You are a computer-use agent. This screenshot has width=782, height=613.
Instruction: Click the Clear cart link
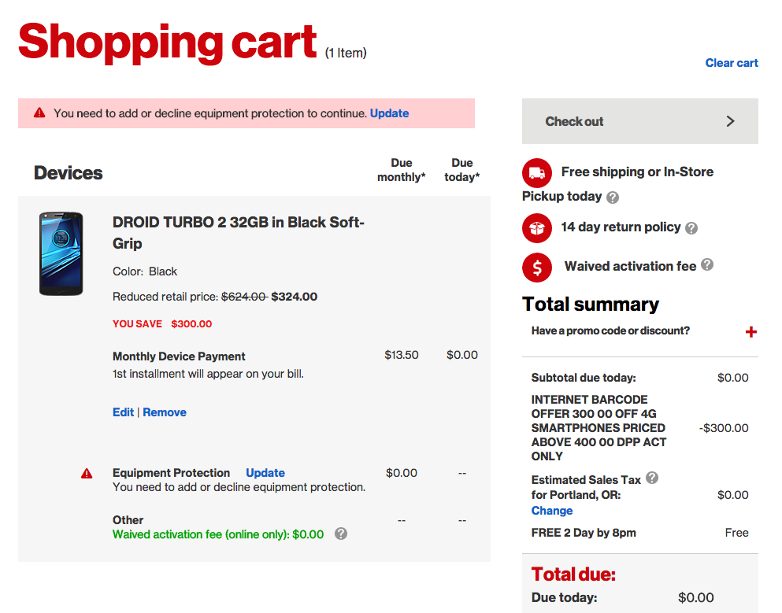click(732, 63)
